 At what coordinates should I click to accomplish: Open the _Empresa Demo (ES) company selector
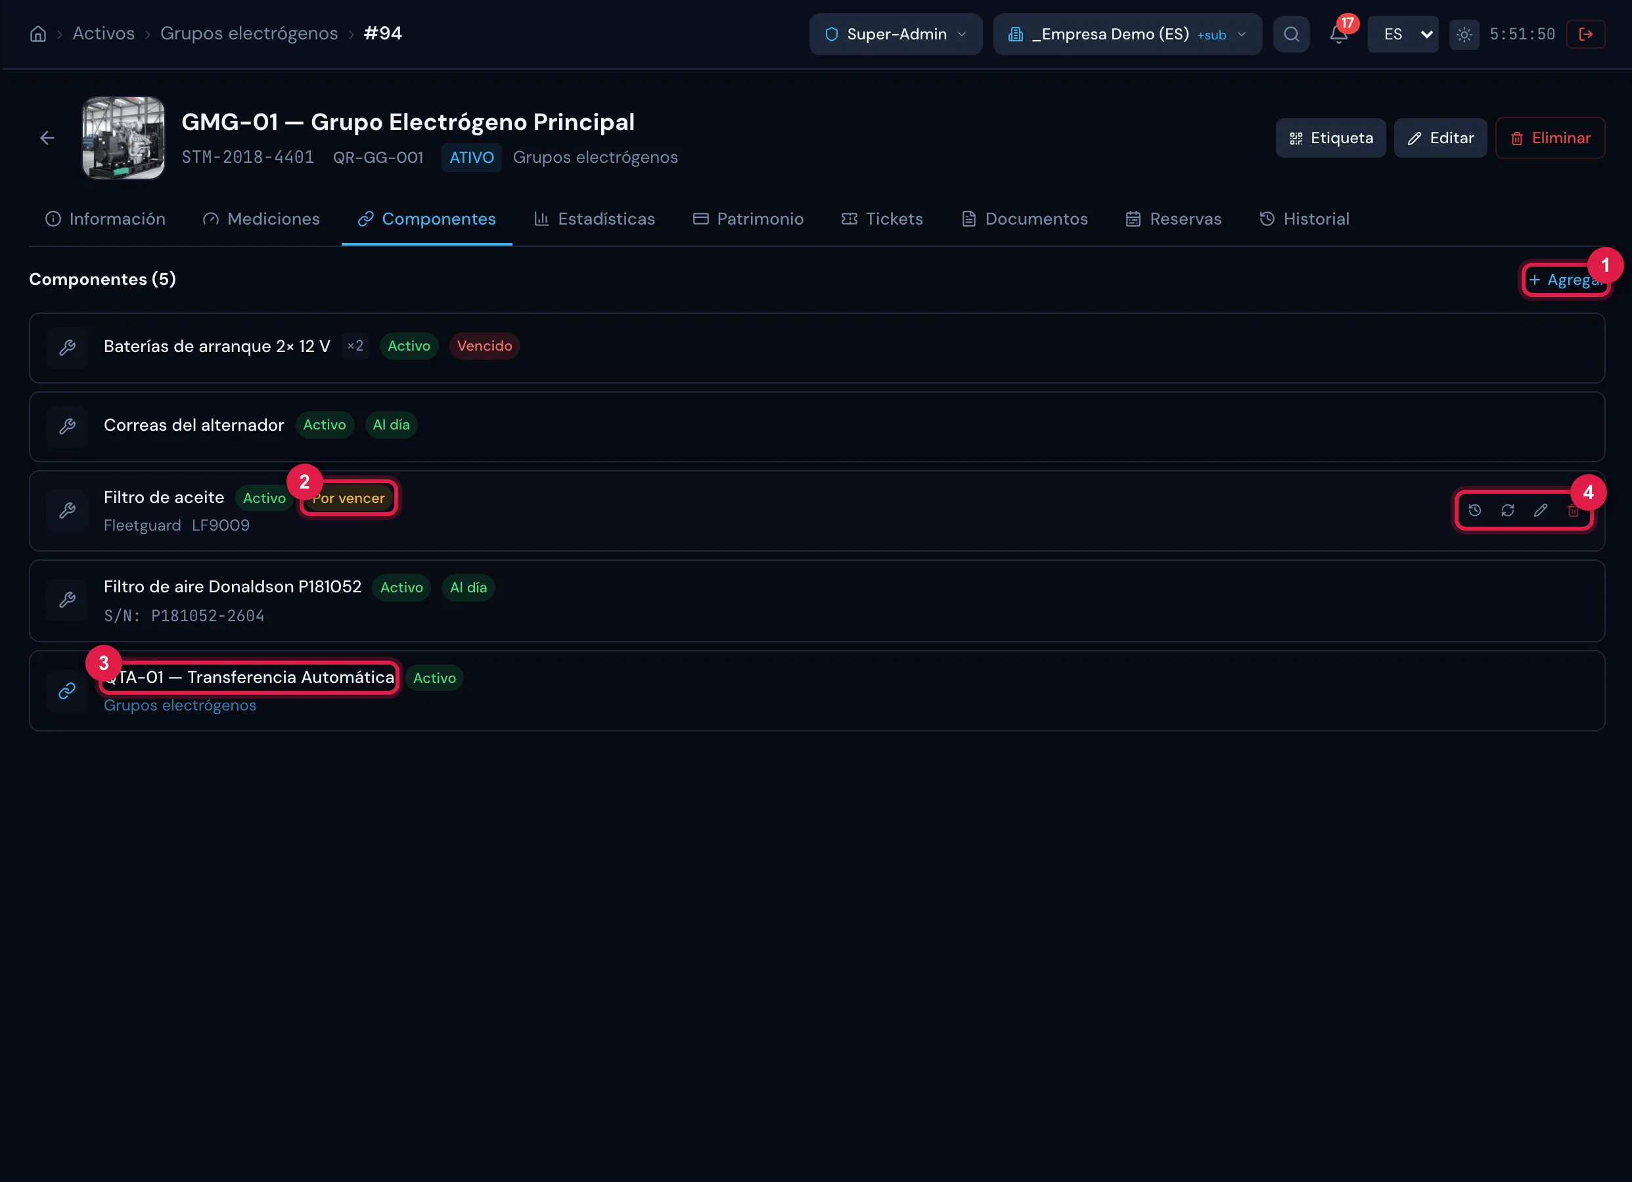1127,33
